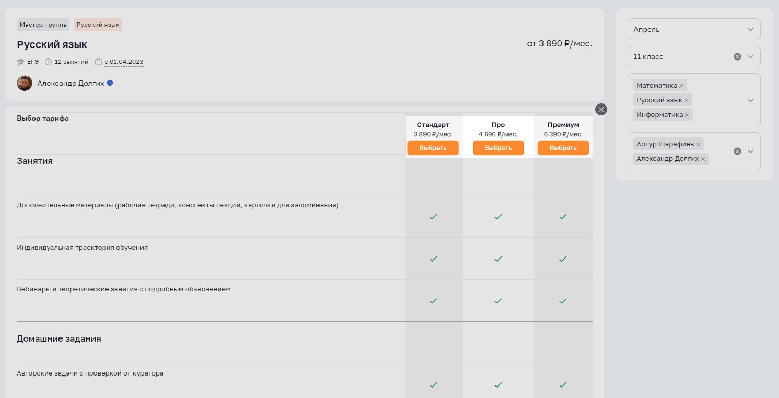Click Премиум checkmark for Дополнительные материалы
This screenshot has height=398, width=779.
(x=563, y=217)
